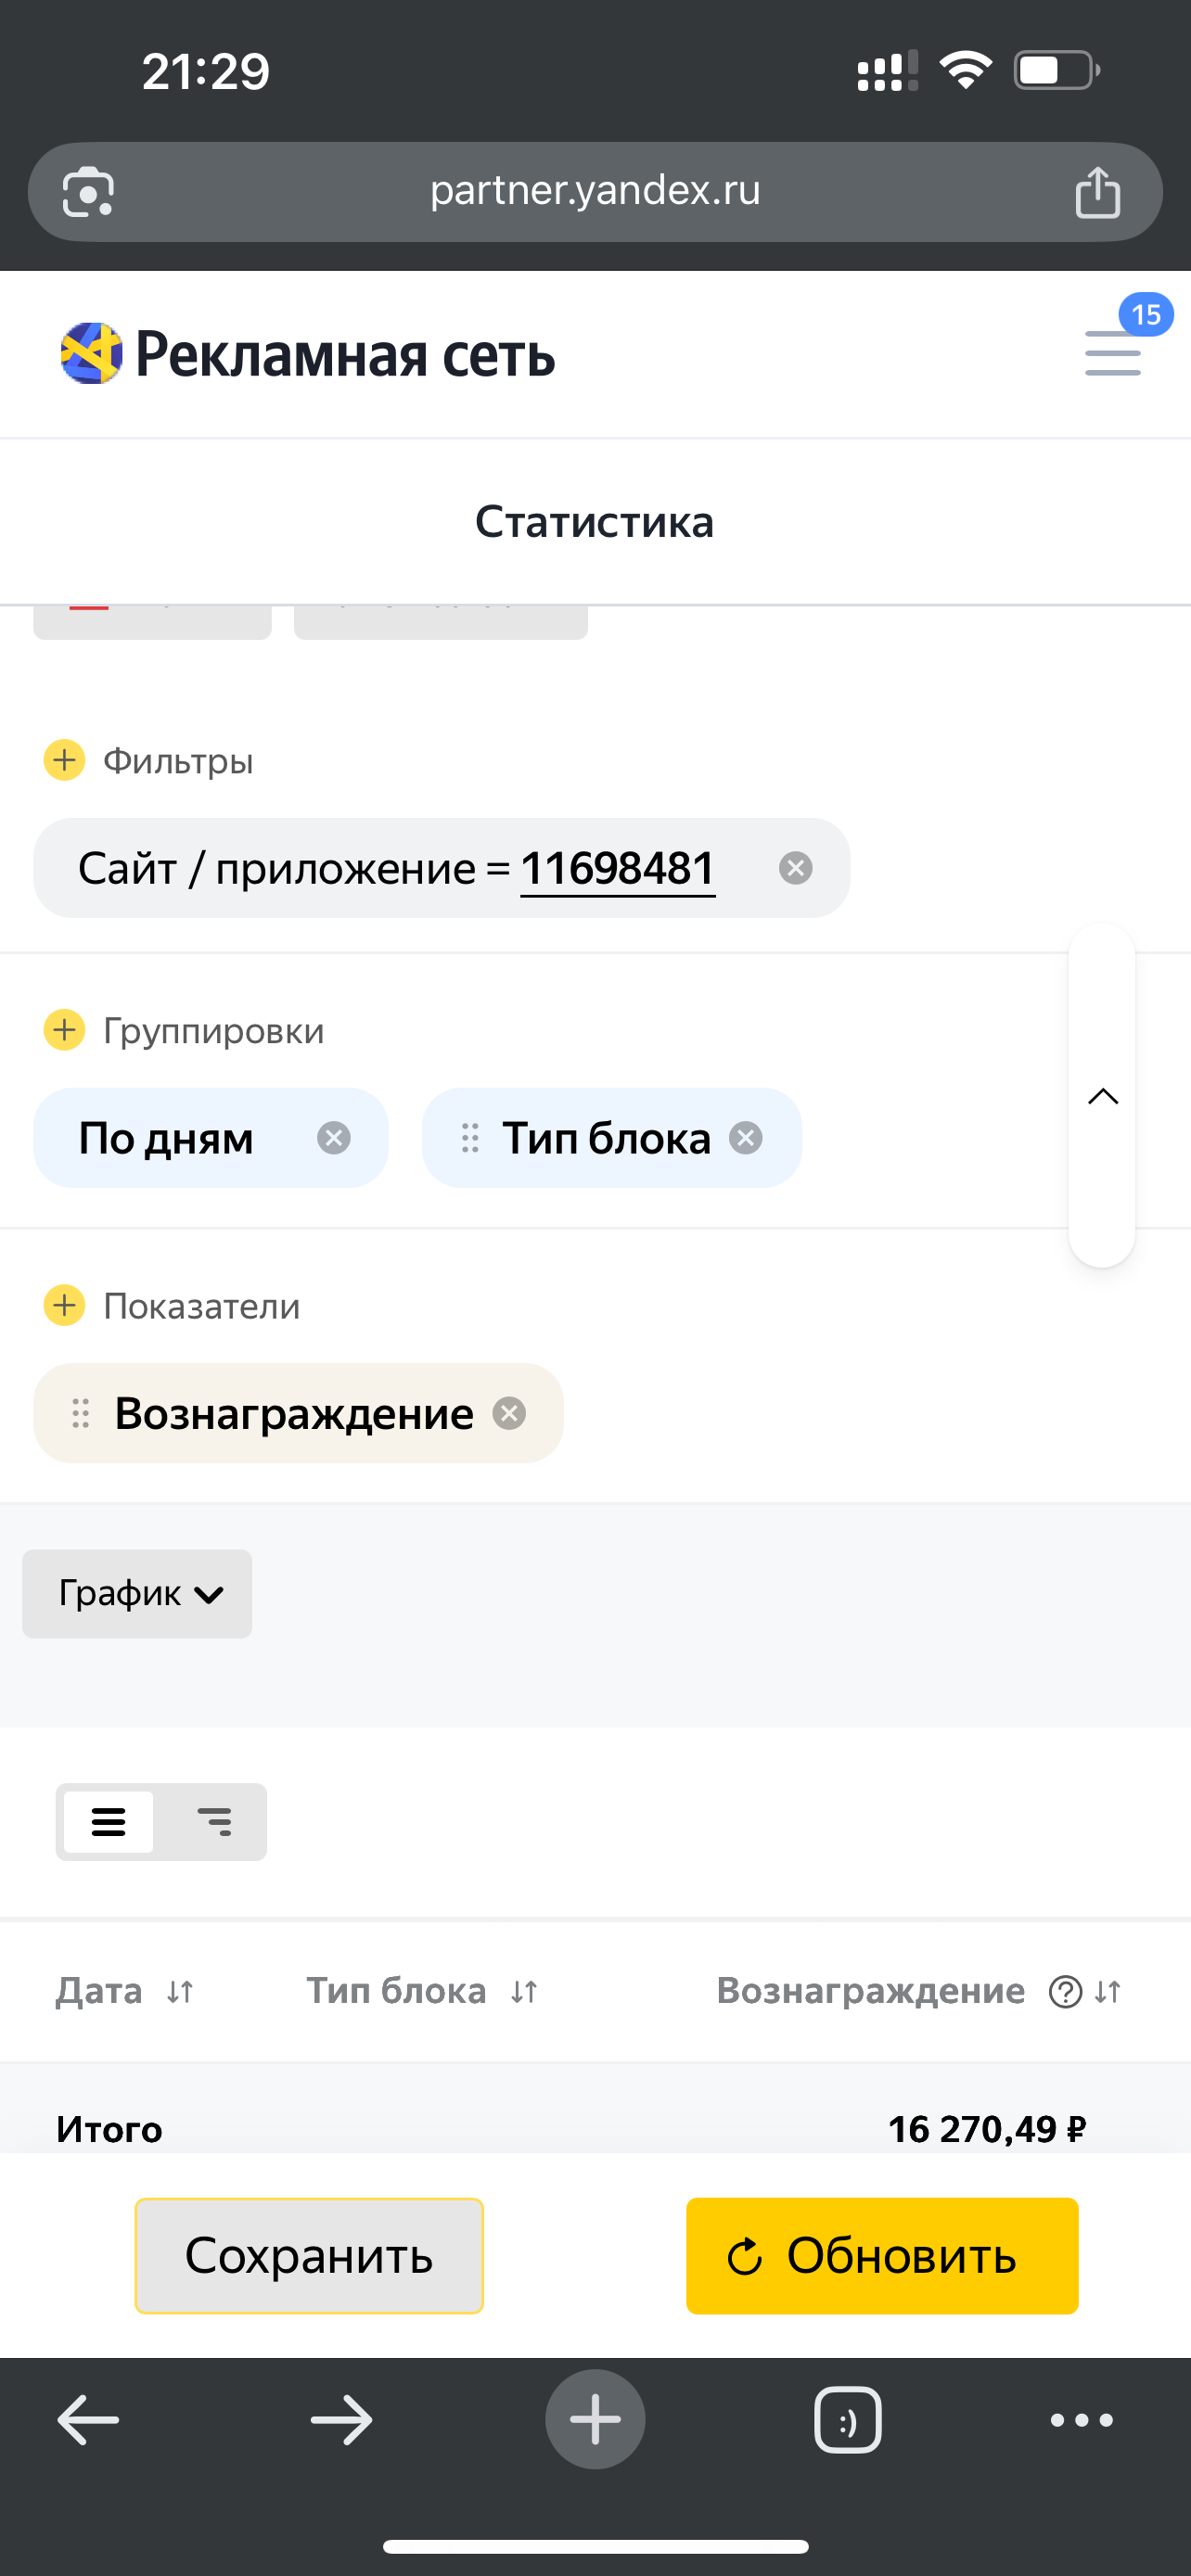Remove the Тип блока grouping chip
Viewport: 1191px width, 2576px height.
coord(746,1138)
